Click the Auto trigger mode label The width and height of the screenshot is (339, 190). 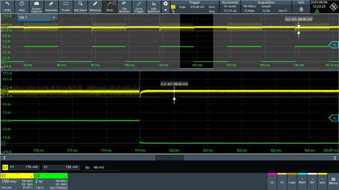[212, 7]
